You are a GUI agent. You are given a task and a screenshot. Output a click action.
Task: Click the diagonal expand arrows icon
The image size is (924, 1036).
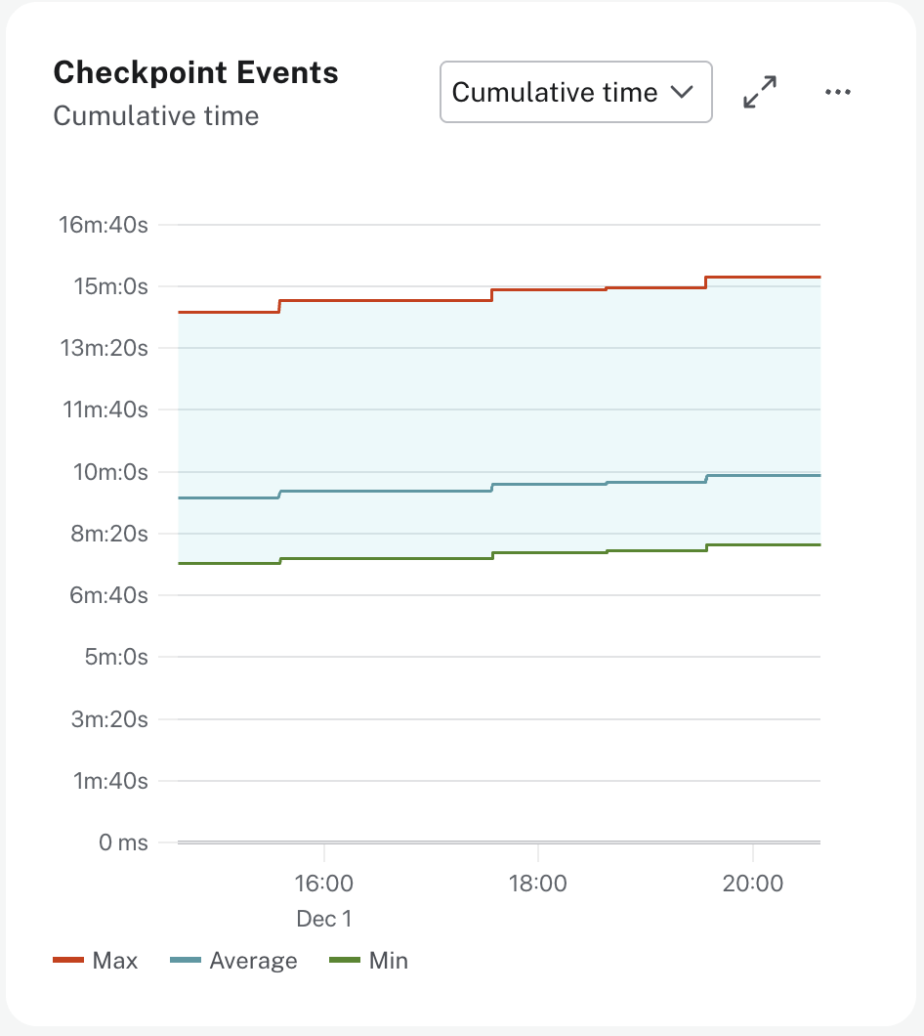click(x=759, y=92)
